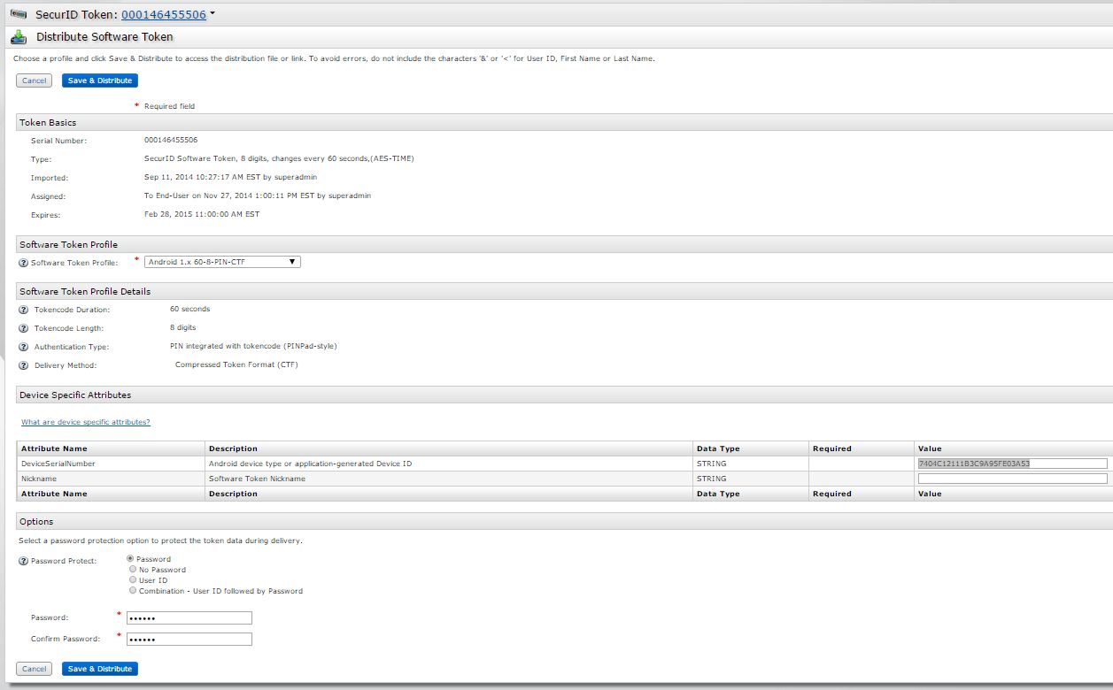This screenshot has width=1113, height=690.
Task: Click the Expires date Feb 28, 2015 text
Action: click(202, 215)
